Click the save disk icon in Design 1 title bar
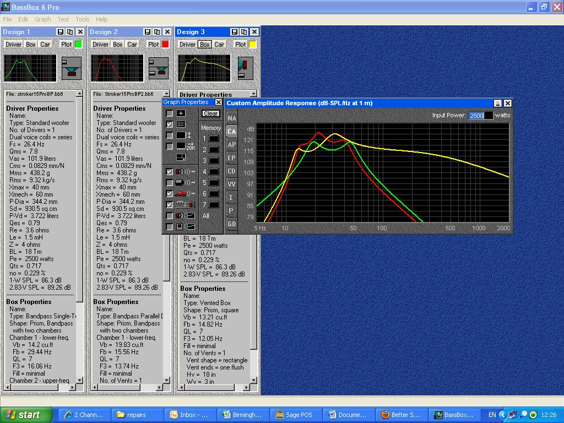Screen dimensions: 564x423 (61, 31)
